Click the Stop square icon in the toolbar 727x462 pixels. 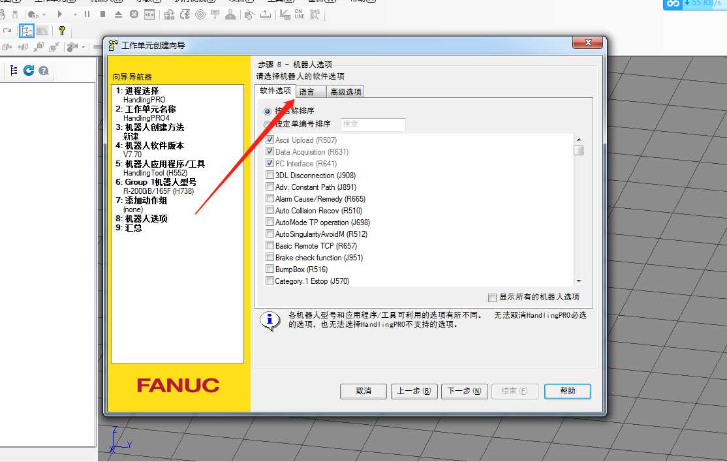(102, 14)
